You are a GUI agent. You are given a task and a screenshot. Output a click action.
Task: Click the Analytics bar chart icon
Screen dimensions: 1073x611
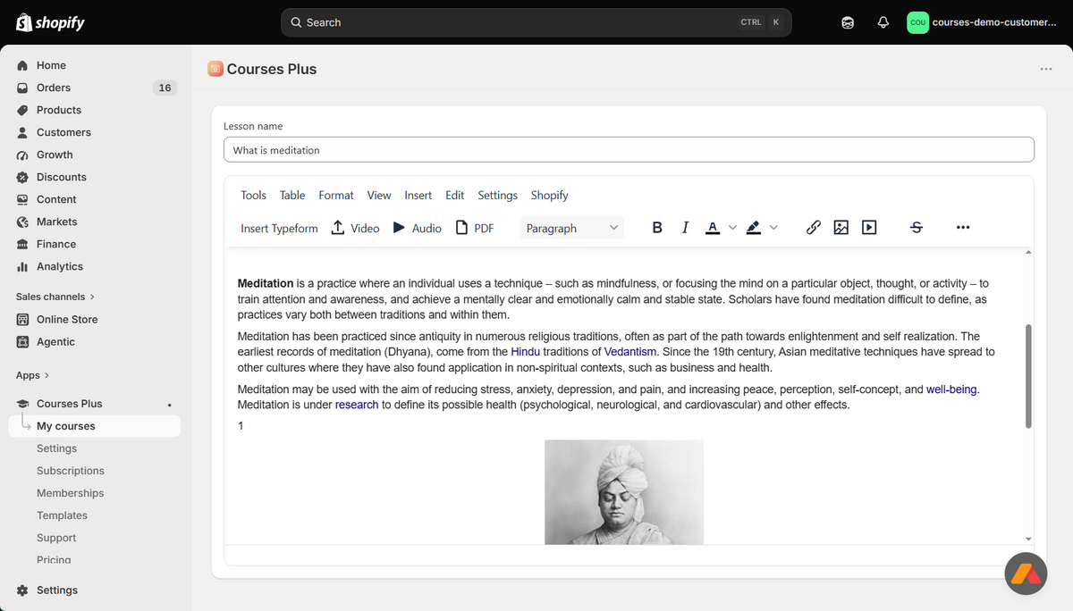pos(22,266)
